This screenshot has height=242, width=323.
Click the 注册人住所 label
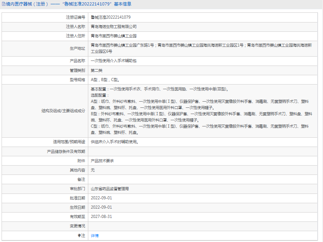coord(76,36)
